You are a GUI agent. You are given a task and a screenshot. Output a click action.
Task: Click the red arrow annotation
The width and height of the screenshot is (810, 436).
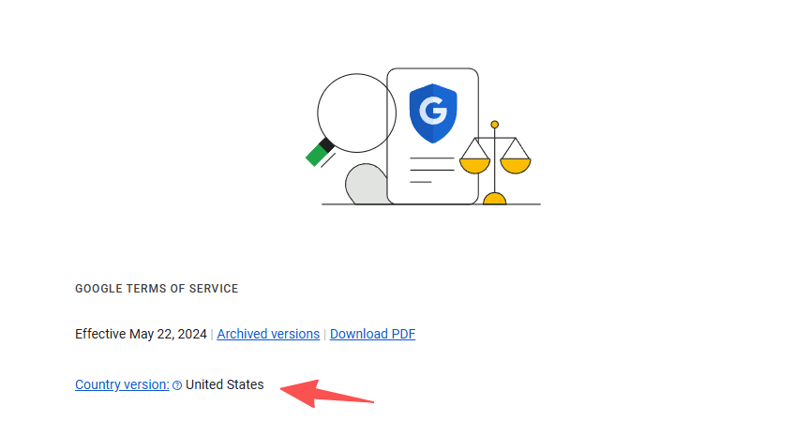pyautogui.click(x=326, y=393)
